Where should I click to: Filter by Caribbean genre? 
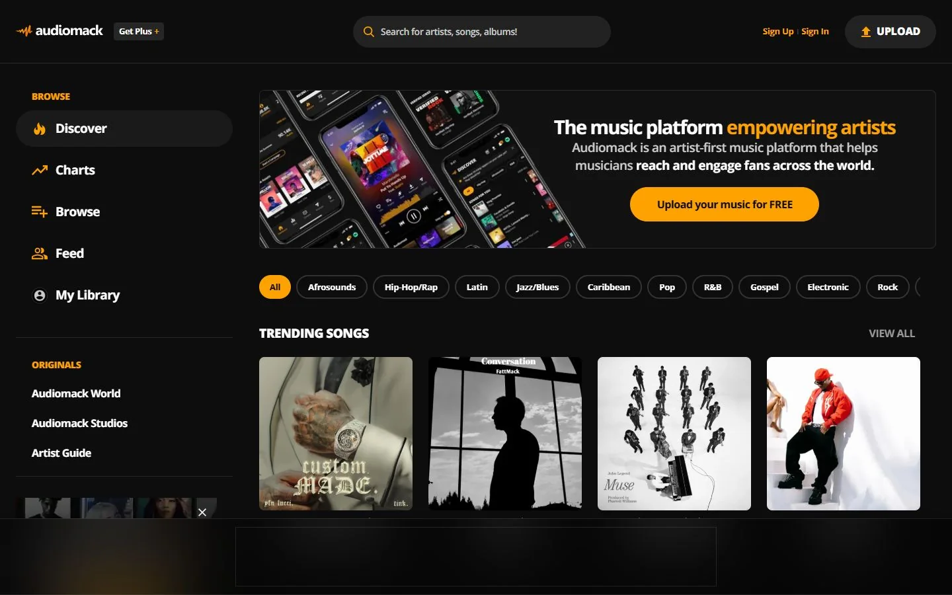609,287
